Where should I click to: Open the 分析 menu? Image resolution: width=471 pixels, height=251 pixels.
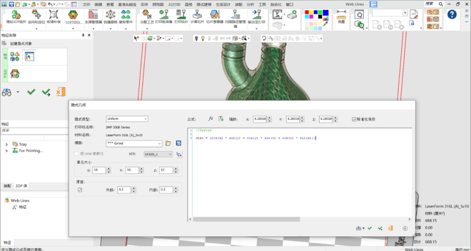point(250,4)
